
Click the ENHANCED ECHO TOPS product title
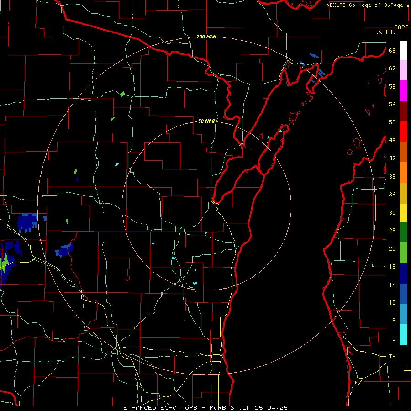pos(160,408)
